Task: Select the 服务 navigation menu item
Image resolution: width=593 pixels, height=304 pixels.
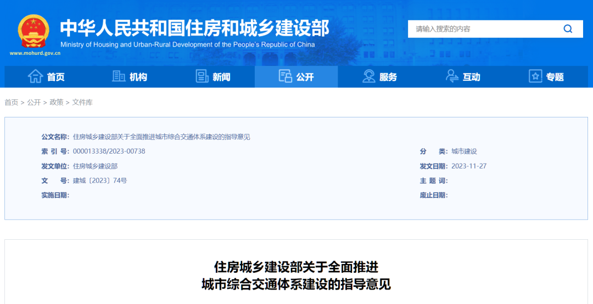Action: coord(388,77)
